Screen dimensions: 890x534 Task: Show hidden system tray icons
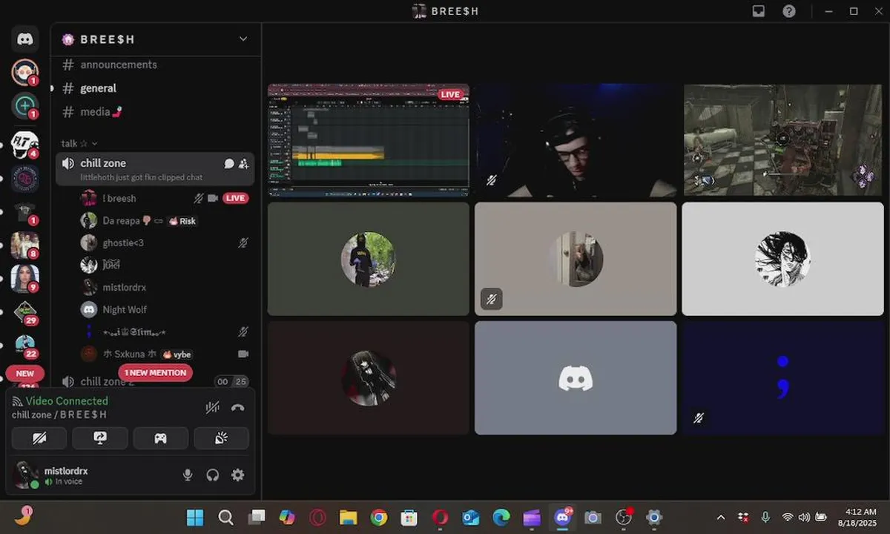[721, 517]
